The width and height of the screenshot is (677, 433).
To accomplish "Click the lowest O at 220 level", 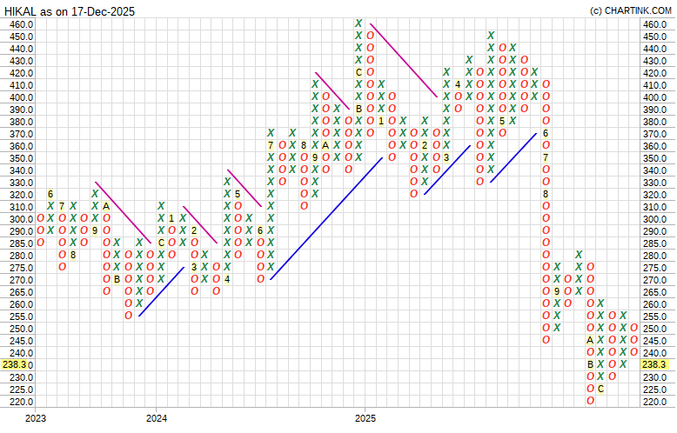I will click(590, 401).
